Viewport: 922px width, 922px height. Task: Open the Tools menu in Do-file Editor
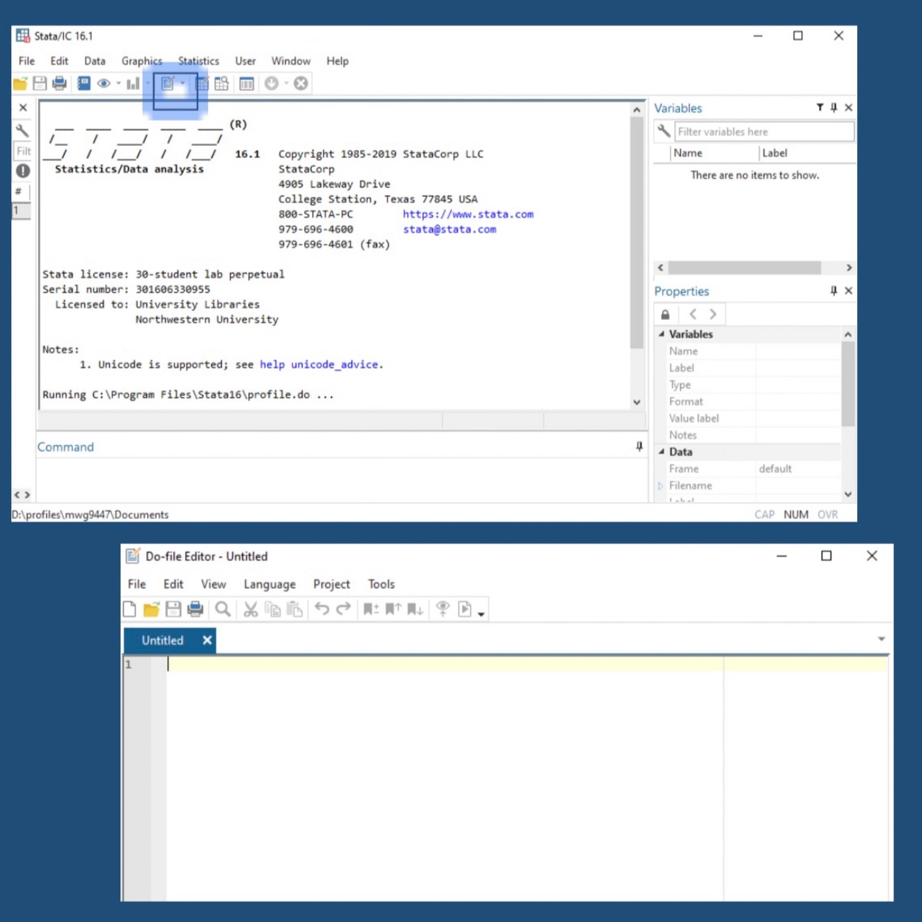click(382, 585)
